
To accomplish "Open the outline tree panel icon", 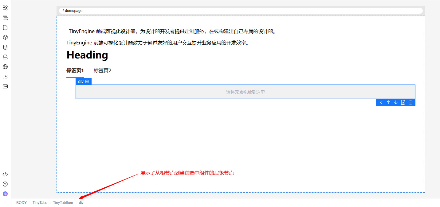I will (5, 18).
